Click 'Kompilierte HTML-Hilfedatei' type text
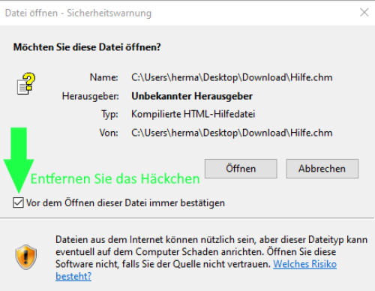 [193, 114]
